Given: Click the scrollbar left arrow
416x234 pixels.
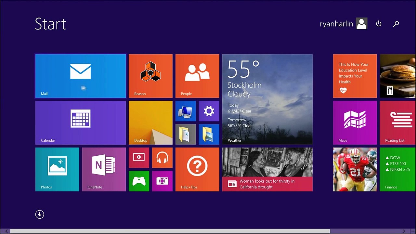Looking at the screenshot, I should click(6, 231).
